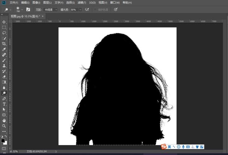Close the 抠图.jpg document tab
228x155 pixels.
point(43,16)
